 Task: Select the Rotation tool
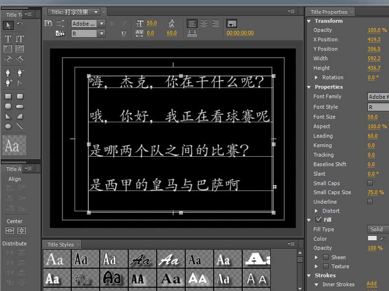coord(19,25)
